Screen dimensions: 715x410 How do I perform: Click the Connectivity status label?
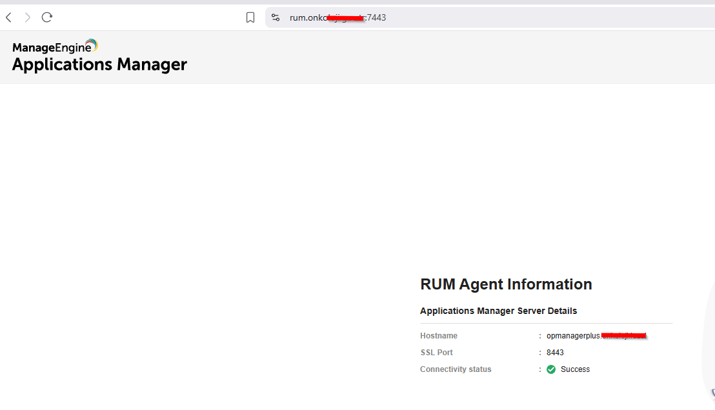(456, 369)
